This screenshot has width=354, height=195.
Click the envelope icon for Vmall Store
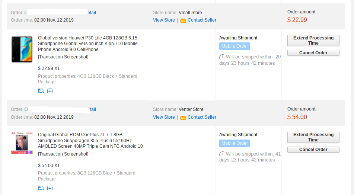(x=183, y=20)
